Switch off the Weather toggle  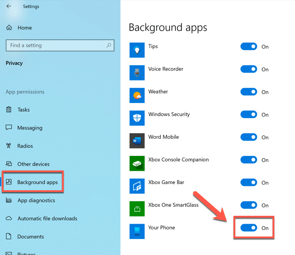[249, 92]
